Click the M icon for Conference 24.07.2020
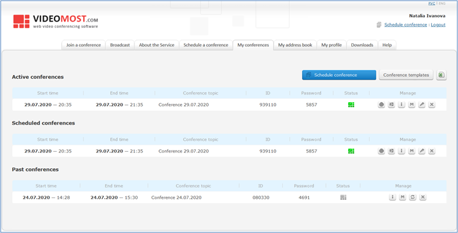This screenshot has width=458, height=233. point(403,197)
